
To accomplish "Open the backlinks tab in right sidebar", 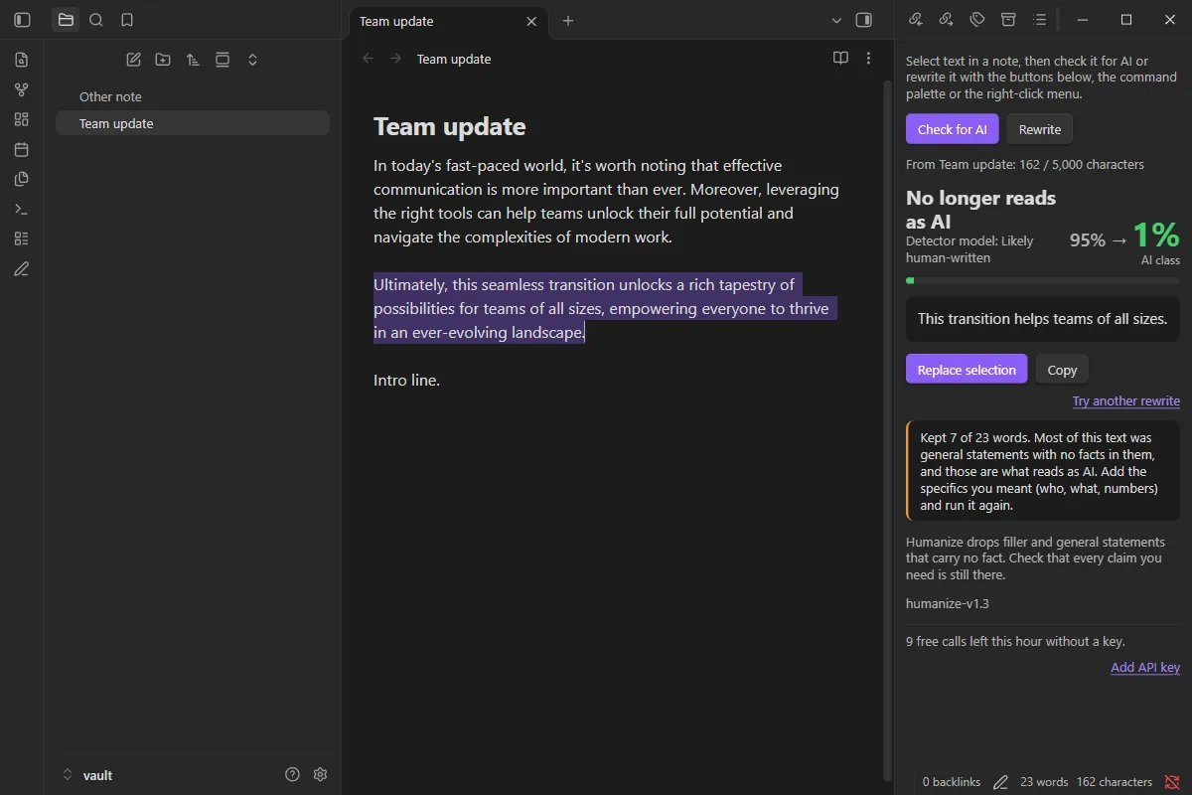I will (x=916, y=20).
